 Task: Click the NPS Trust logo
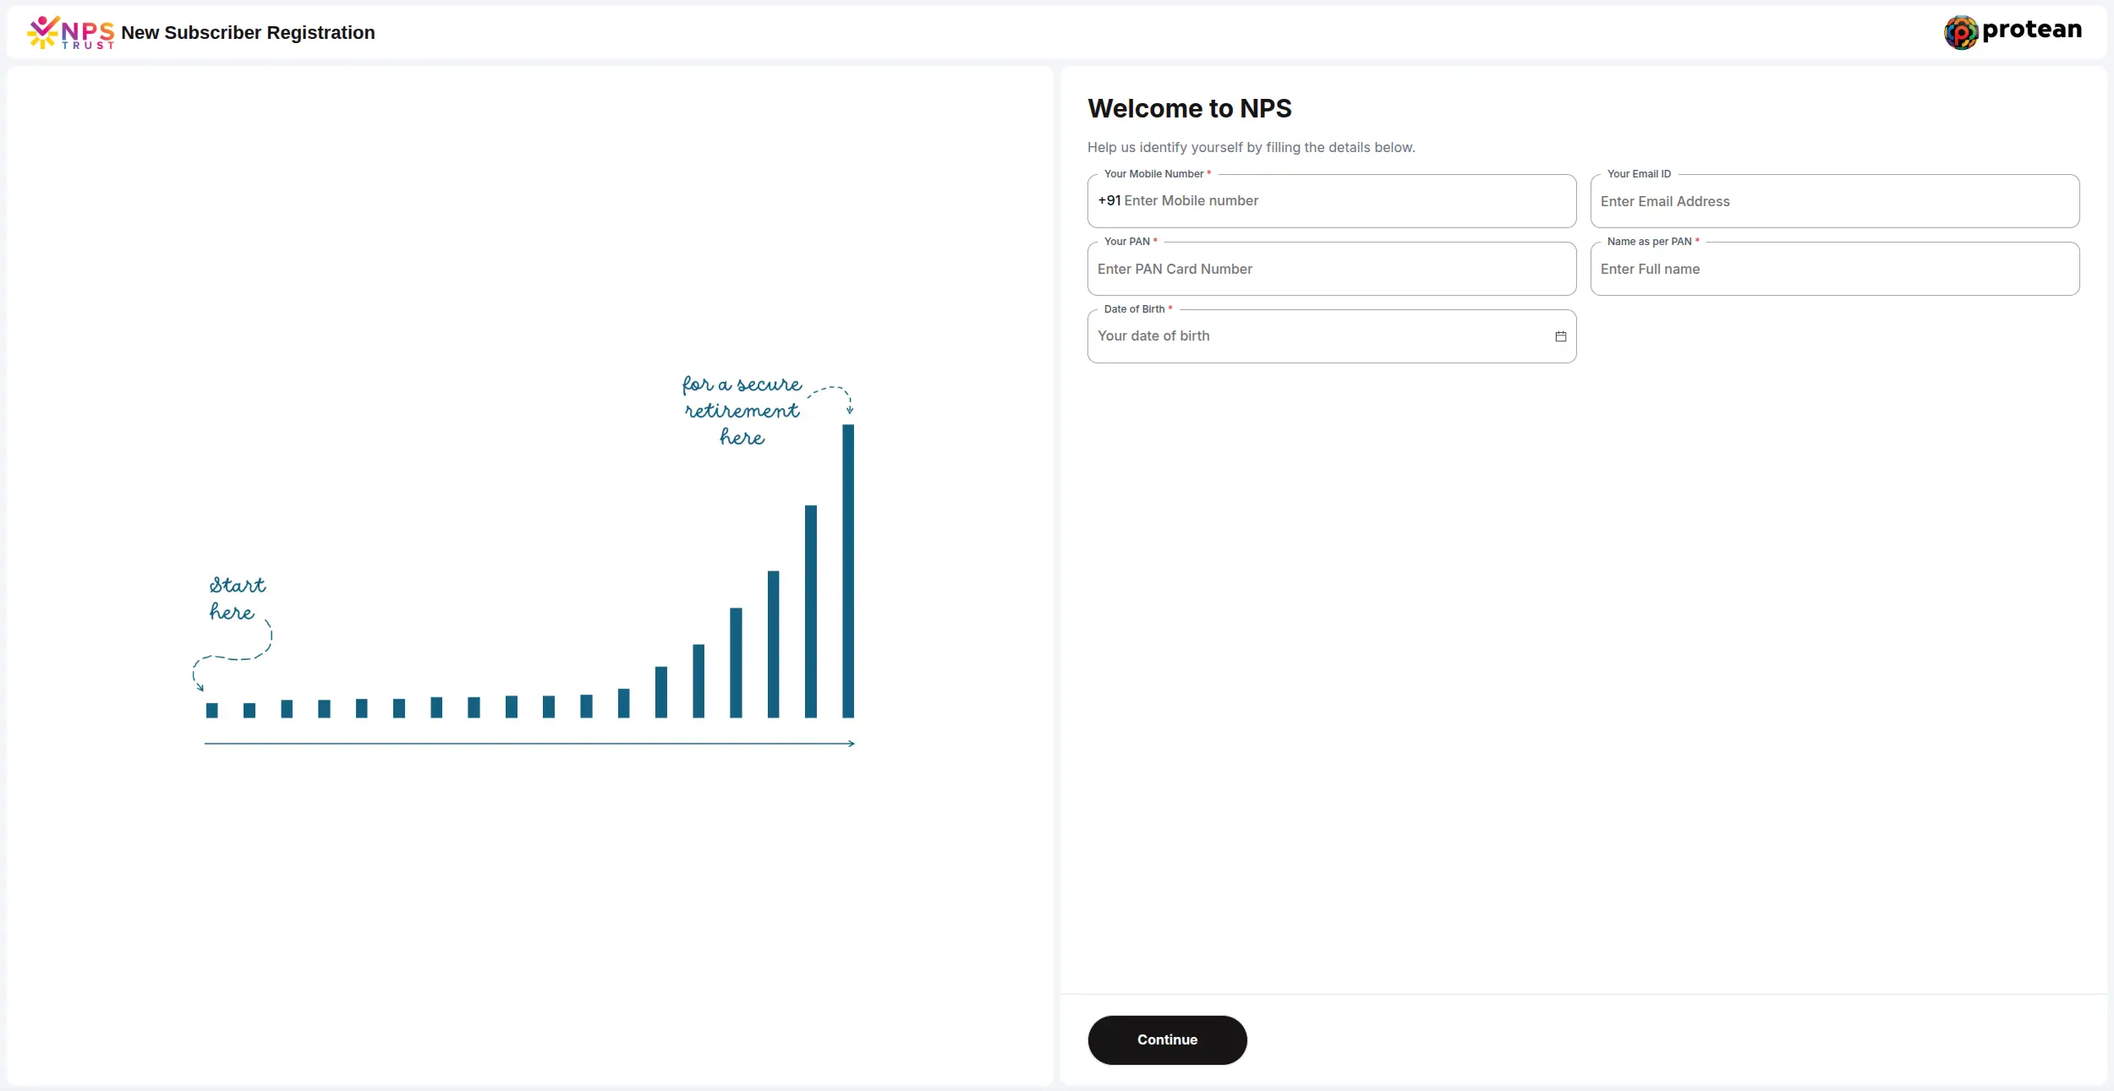71,33
